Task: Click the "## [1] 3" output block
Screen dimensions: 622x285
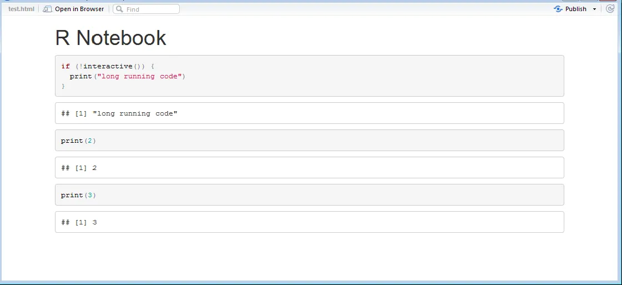Action: point(309,222)
